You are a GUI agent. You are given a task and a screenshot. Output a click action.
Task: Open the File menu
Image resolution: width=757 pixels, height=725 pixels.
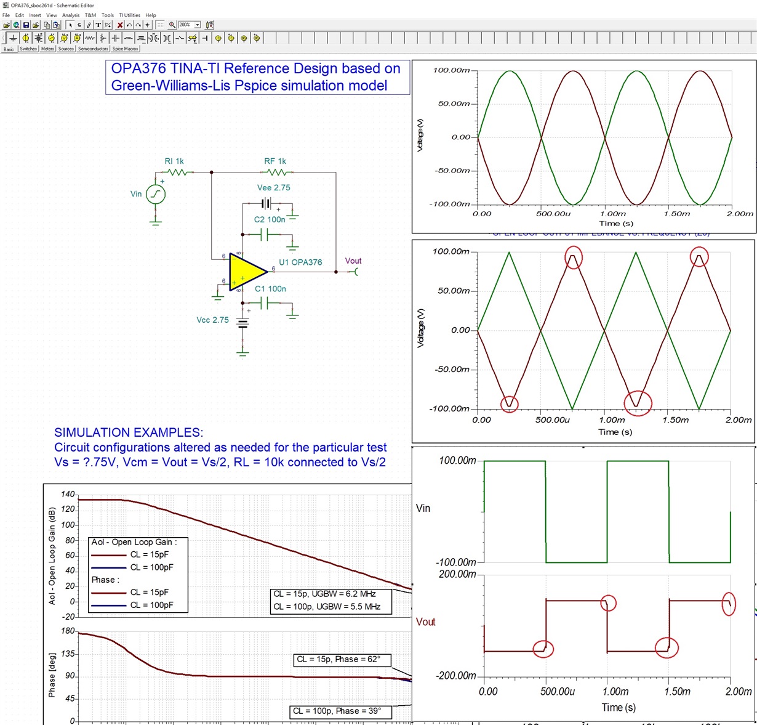click(6, 15)
